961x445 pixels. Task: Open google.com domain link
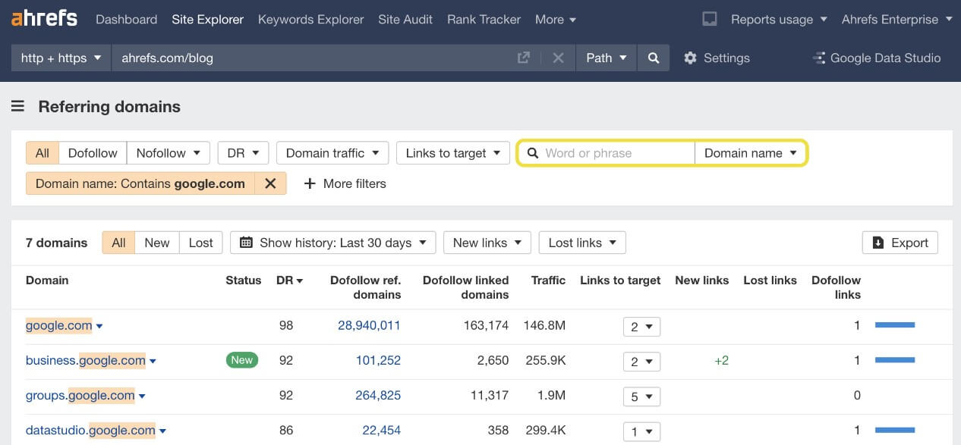(x=59, y=325)
